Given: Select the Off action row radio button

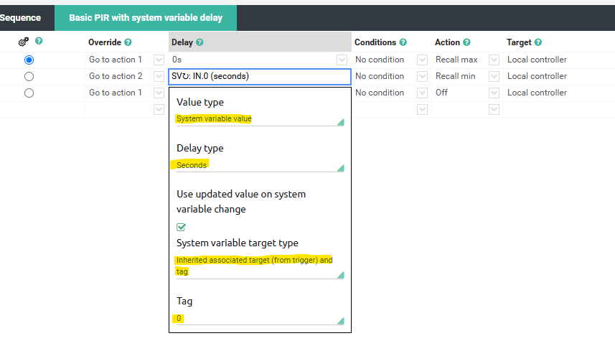Looking at the screenshot, I should (29, 93).
